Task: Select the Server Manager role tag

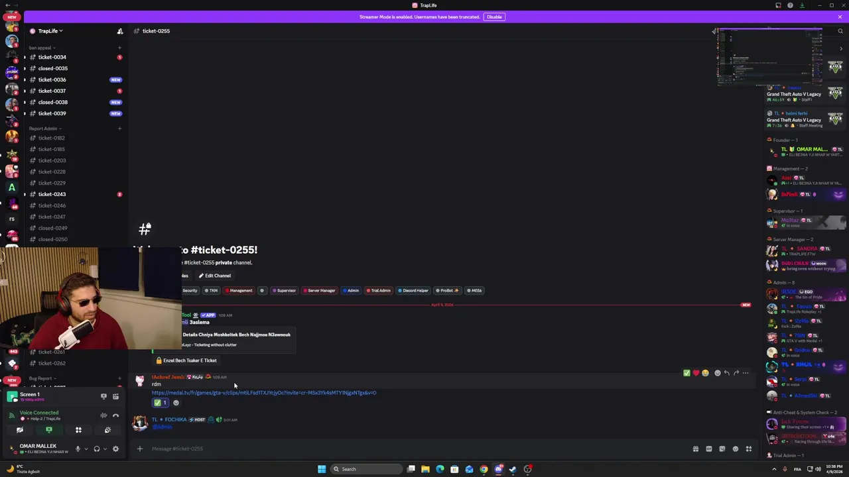Action: tap(319, 290)
